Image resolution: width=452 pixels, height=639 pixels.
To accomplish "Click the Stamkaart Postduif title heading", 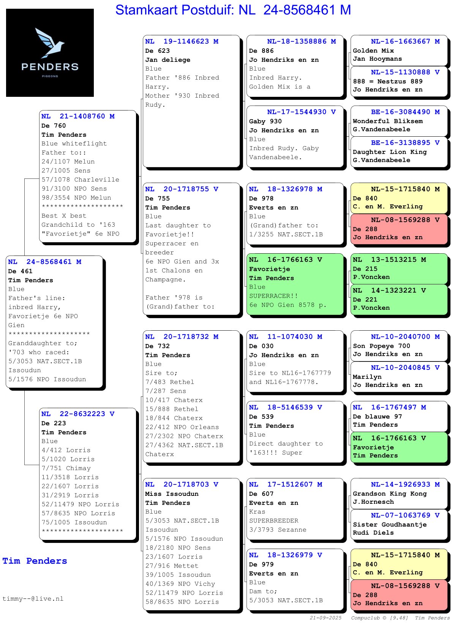I will pyautogui.click(x=233, y=10).
